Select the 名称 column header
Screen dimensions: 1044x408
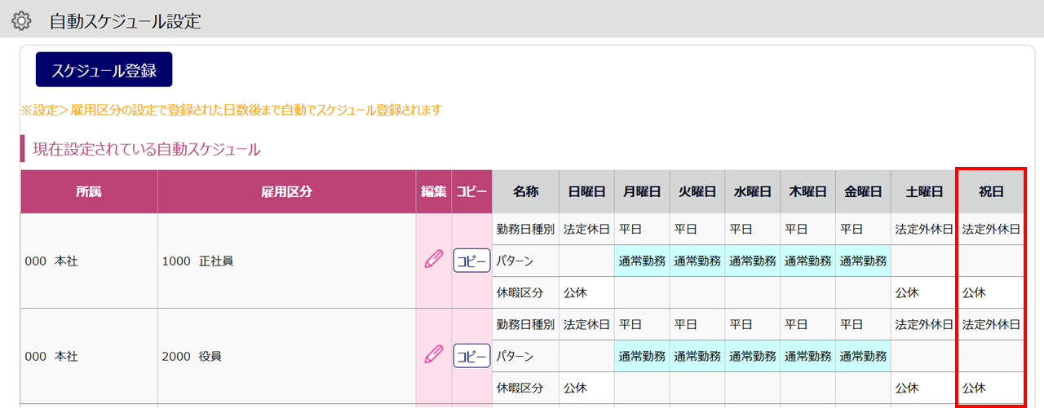(x=525, y=191)
